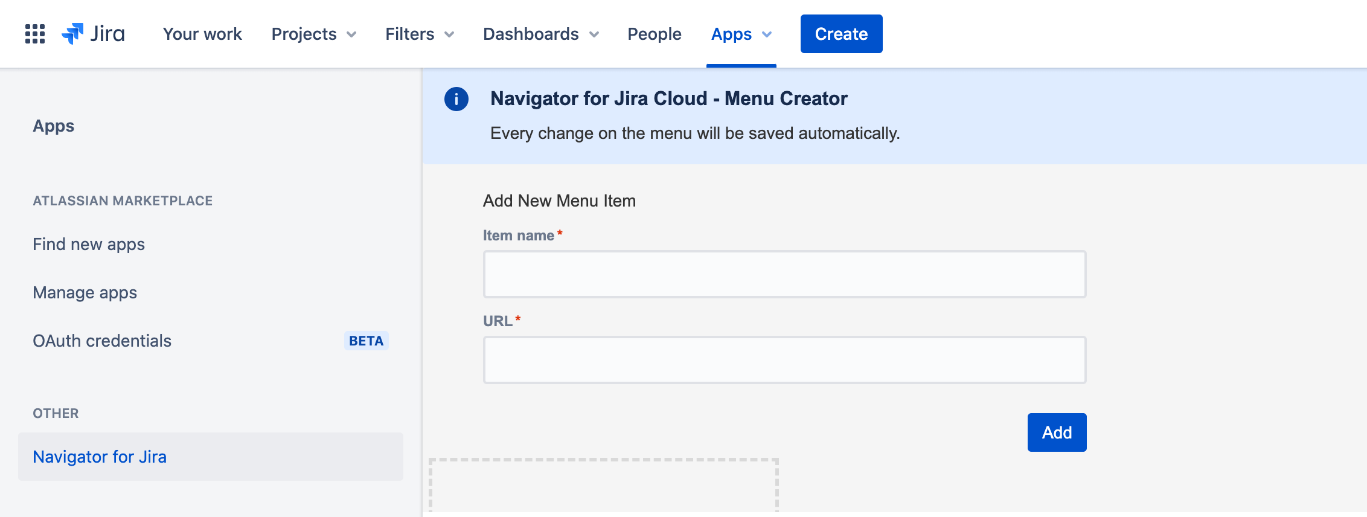Click the Item name label

click(x=519, y=236)
